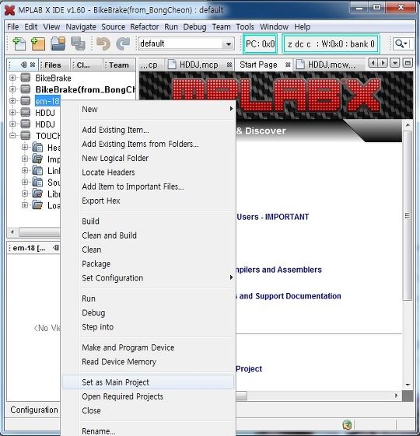
Task: Click Start Page horizontal scroll right arrow
Action: [396, 396]
